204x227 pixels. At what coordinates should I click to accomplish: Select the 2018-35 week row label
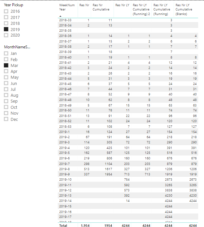65,31
